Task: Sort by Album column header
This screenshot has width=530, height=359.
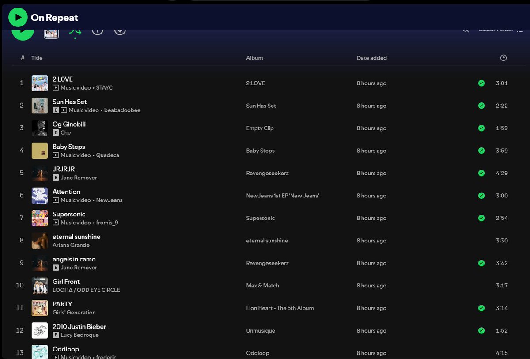Action: pos(254,58)
